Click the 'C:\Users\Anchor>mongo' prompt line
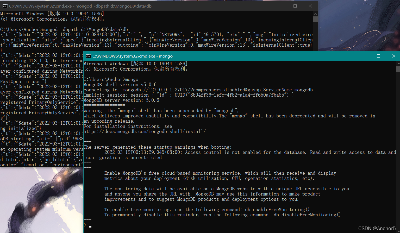The image size is (400, 233). click(111, 79)
